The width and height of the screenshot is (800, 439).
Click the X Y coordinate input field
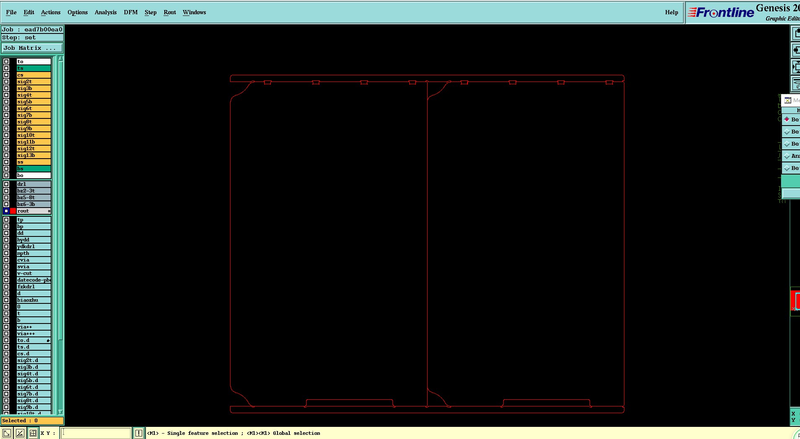[x=96, y=433]
